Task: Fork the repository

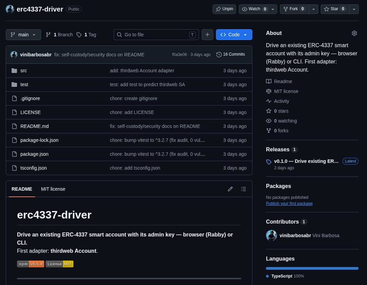Action: point(295,9)
